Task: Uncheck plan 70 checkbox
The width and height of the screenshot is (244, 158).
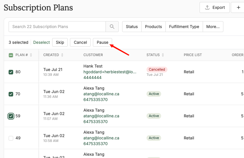Action: pyautogui.click(x=11, y=94)
